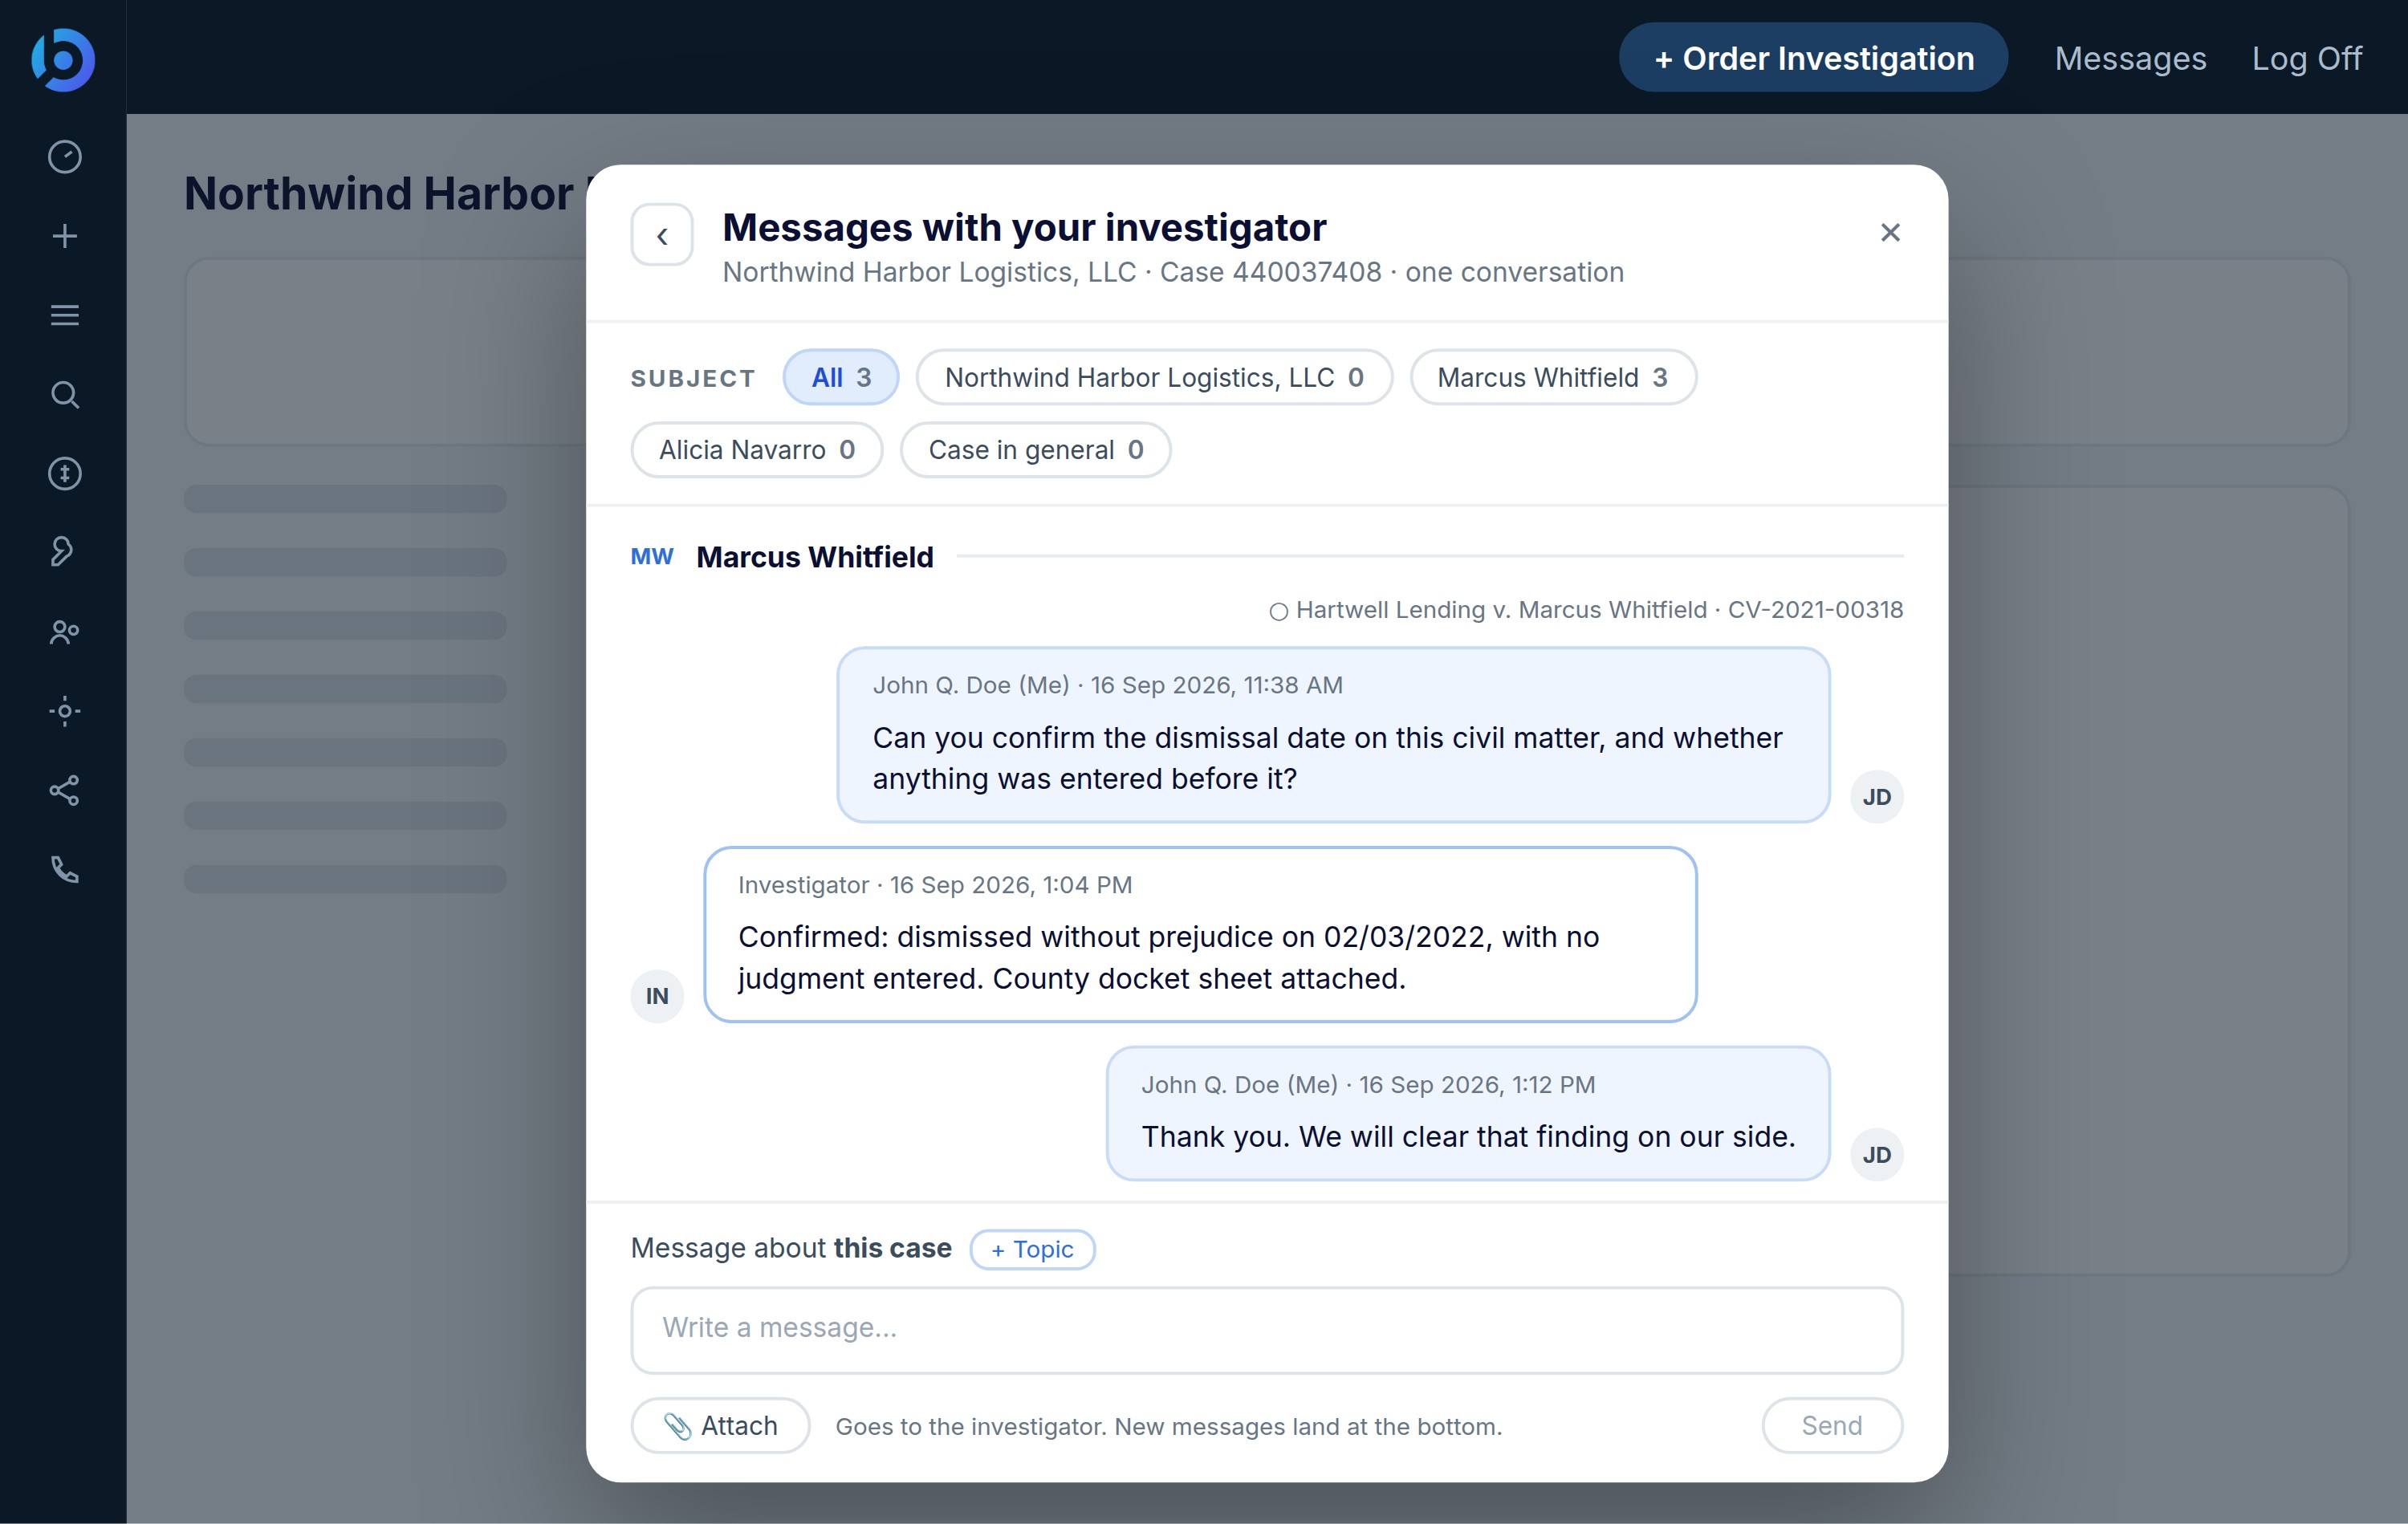Click investigator's 'Confirmed: dismissed without prejudice' message
This screenshot has height=1524, width=2408.
1200,935
